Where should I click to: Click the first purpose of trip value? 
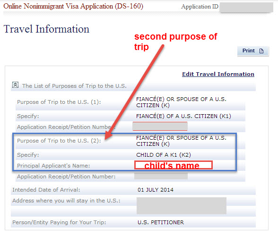(181, 102)
